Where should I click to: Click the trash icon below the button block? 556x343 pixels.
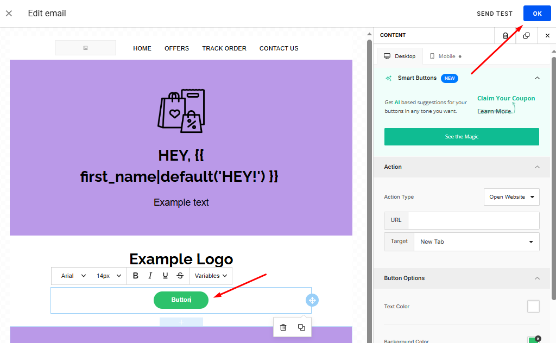coord(283,327)
